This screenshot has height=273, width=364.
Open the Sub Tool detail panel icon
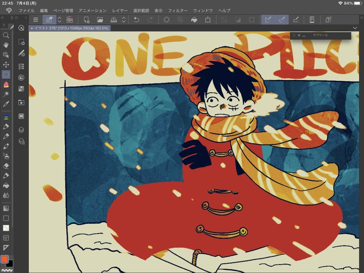[21, 42]
